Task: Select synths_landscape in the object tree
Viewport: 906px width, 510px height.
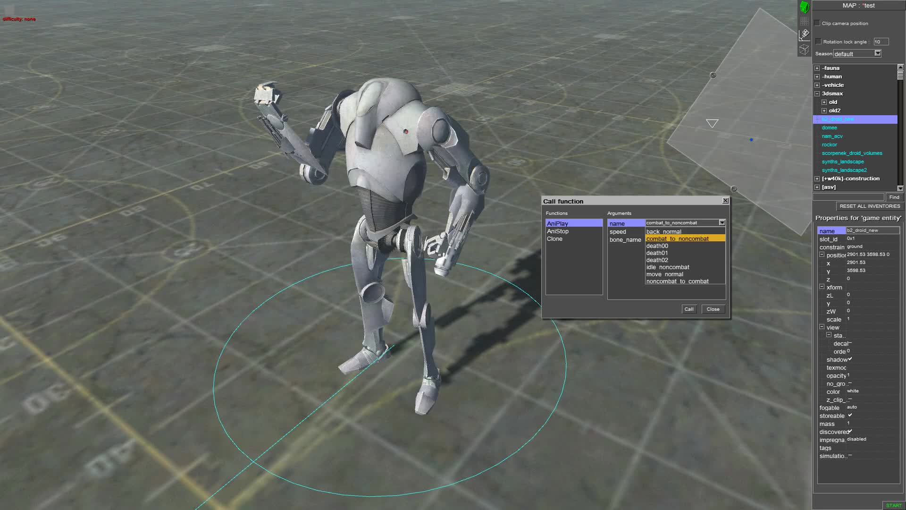Action: pos(842,161)
